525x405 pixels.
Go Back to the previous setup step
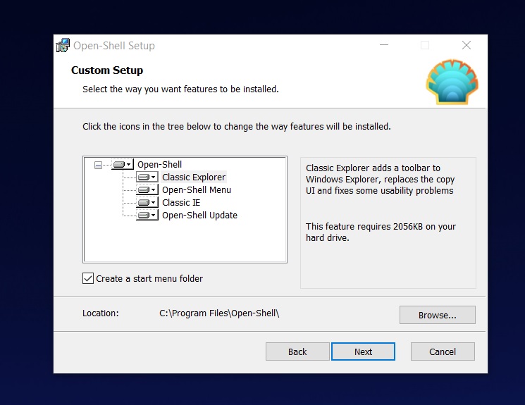tap(297, 351)
